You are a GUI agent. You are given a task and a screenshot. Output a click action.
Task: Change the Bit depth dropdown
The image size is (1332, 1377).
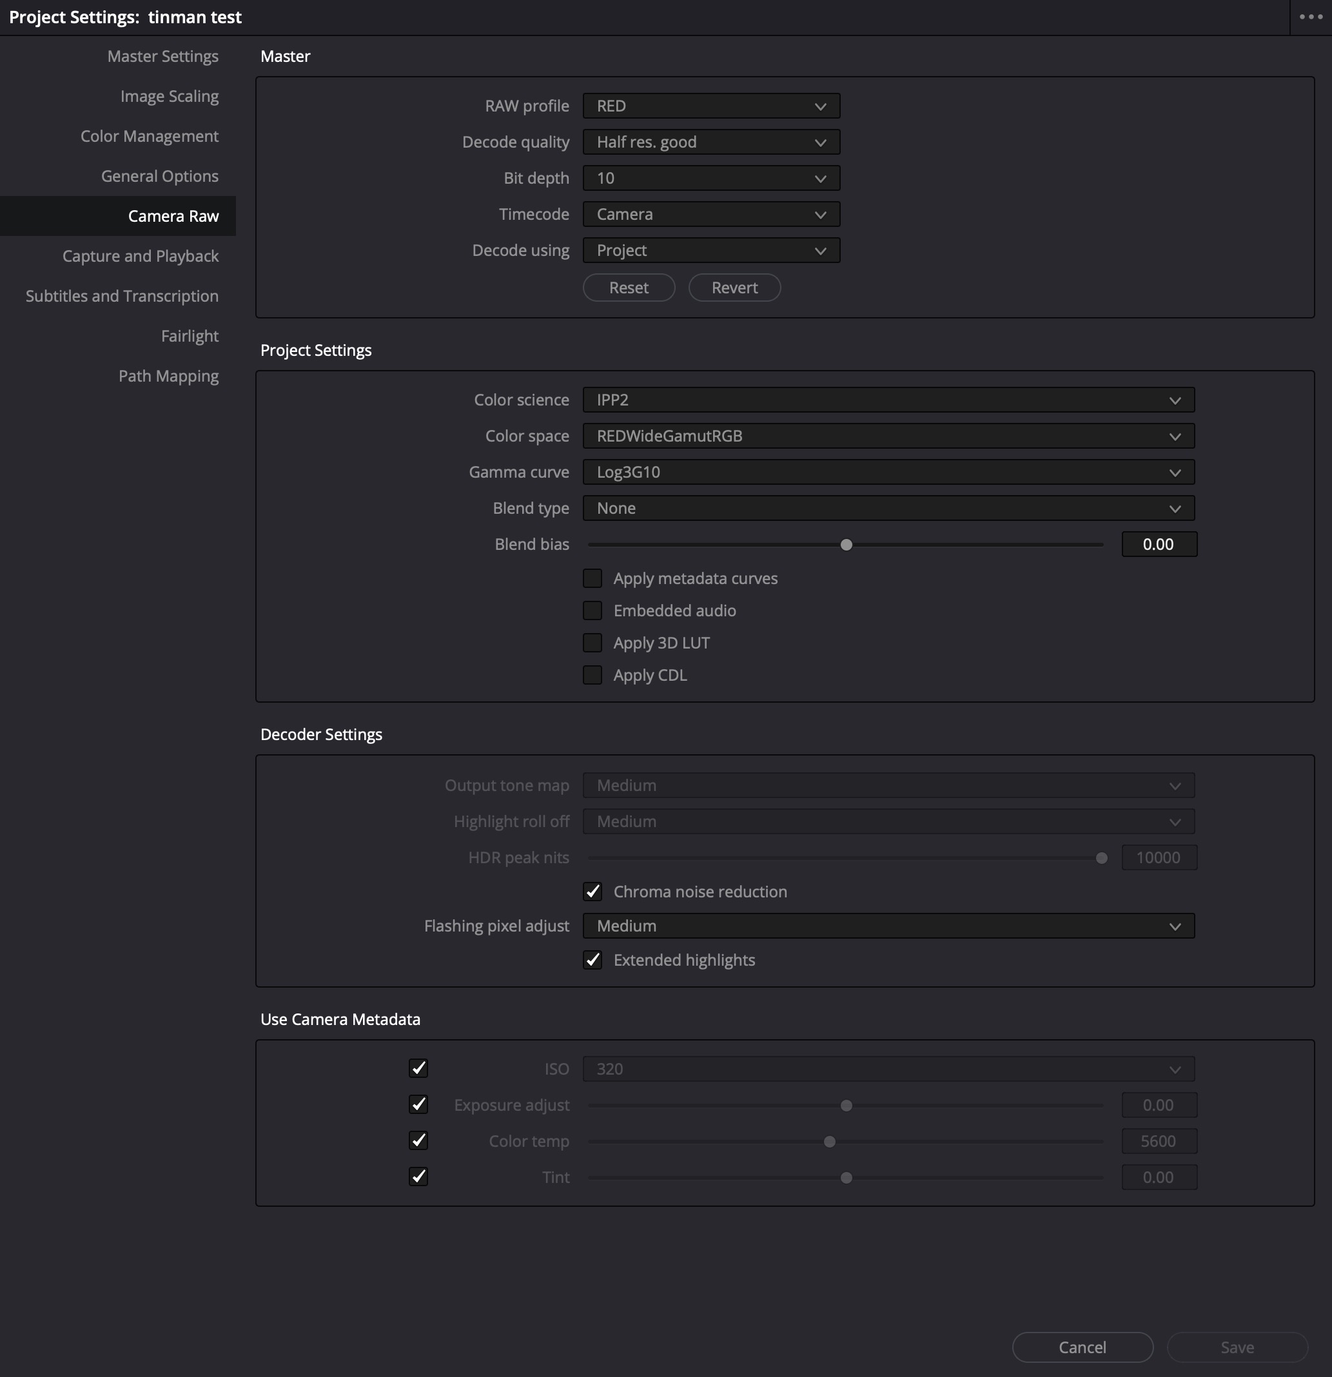(711, 179)
